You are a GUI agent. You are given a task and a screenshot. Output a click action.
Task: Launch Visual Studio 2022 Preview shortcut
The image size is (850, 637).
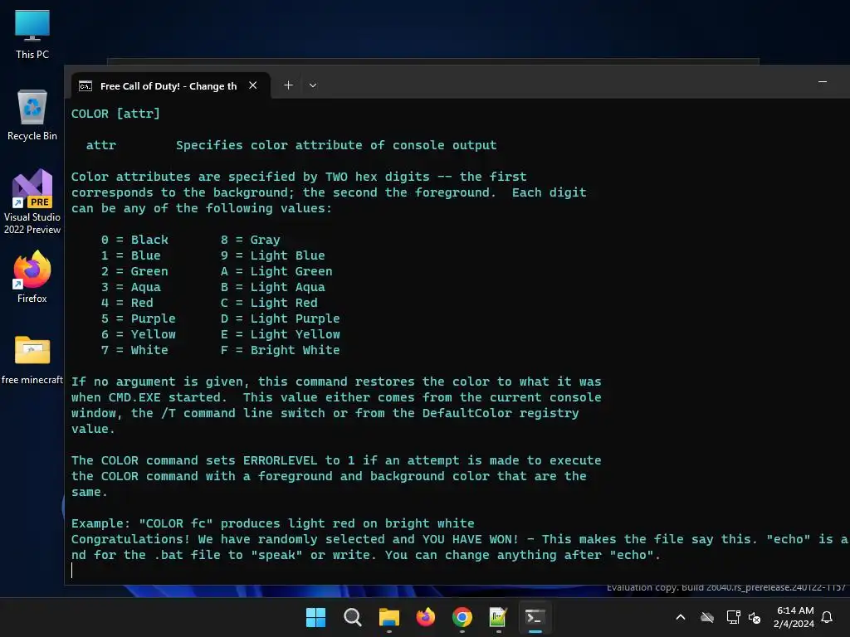coord(32,202)
